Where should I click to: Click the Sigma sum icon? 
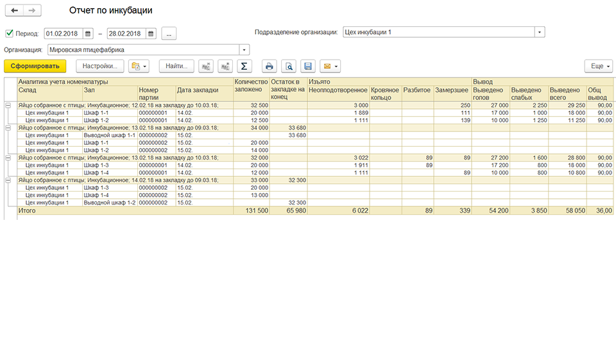(244, 66)
